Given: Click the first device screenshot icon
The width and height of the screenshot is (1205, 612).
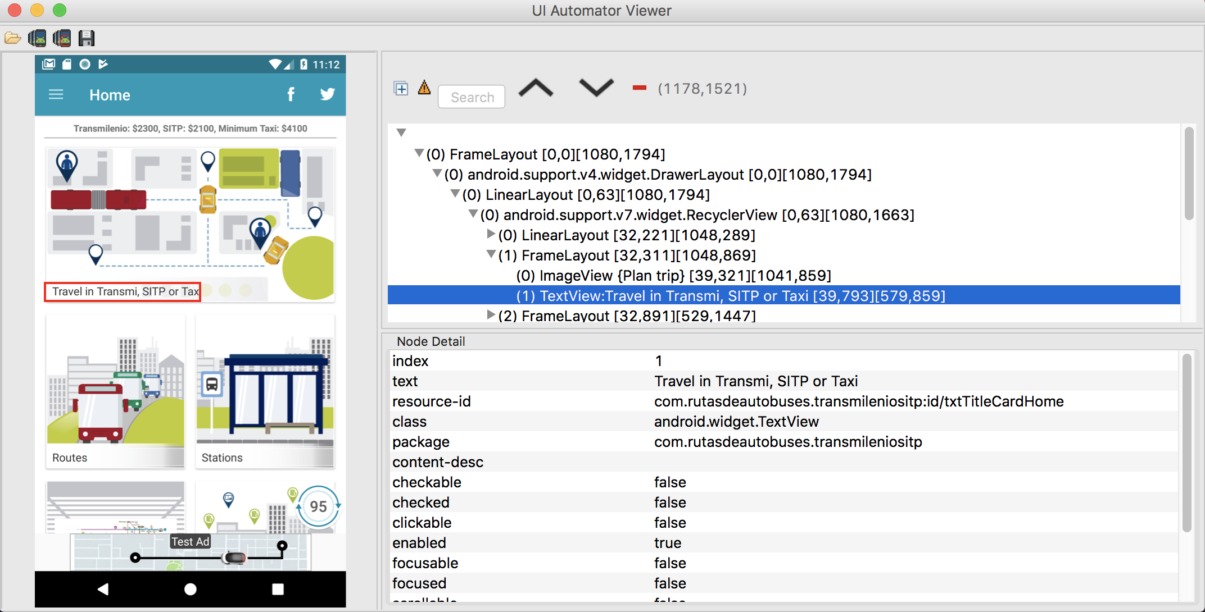Looking at the screenshot, I should (37, 38).
